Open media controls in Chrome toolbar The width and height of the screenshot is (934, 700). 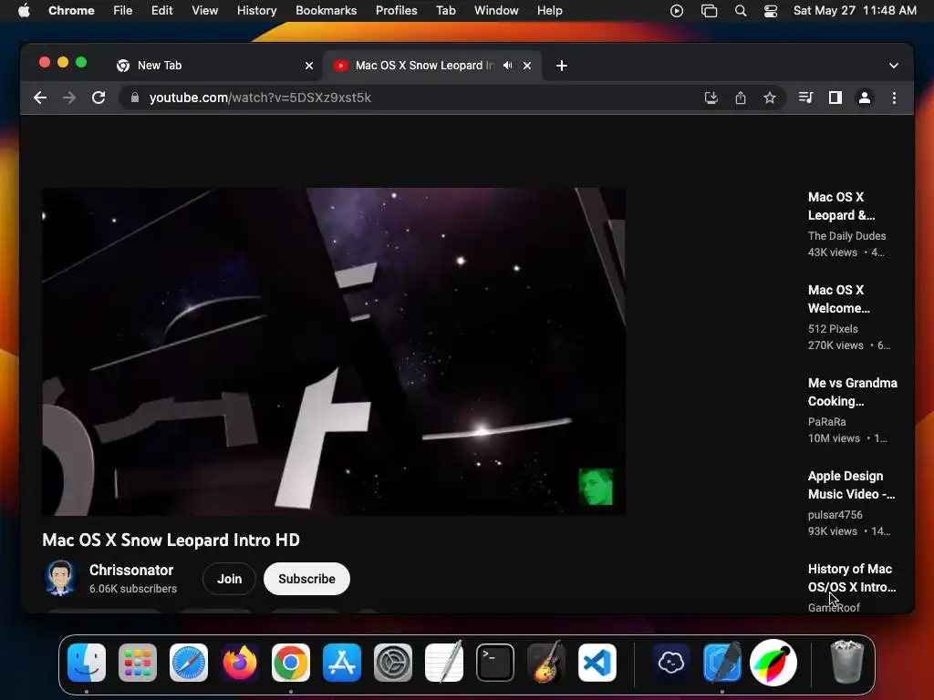805,98
